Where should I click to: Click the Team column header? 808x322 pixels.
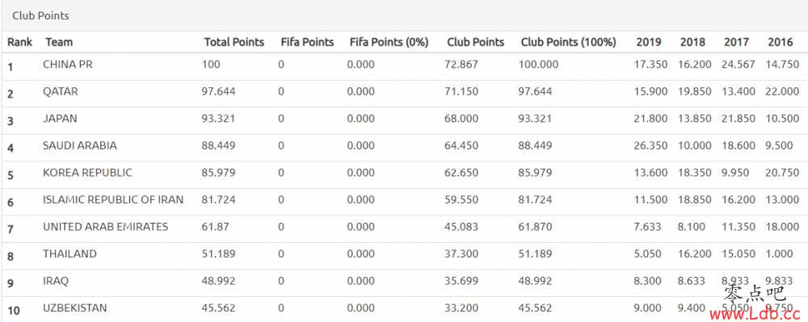pos(59,42)
